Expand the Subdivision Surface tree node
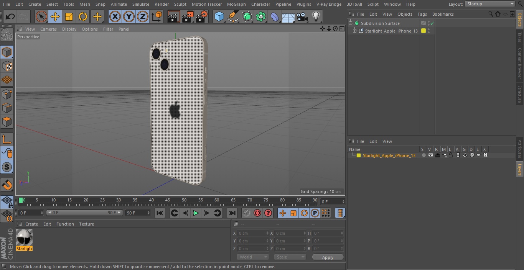Screen dimensions: 524x270 click(x=350, y=23)
